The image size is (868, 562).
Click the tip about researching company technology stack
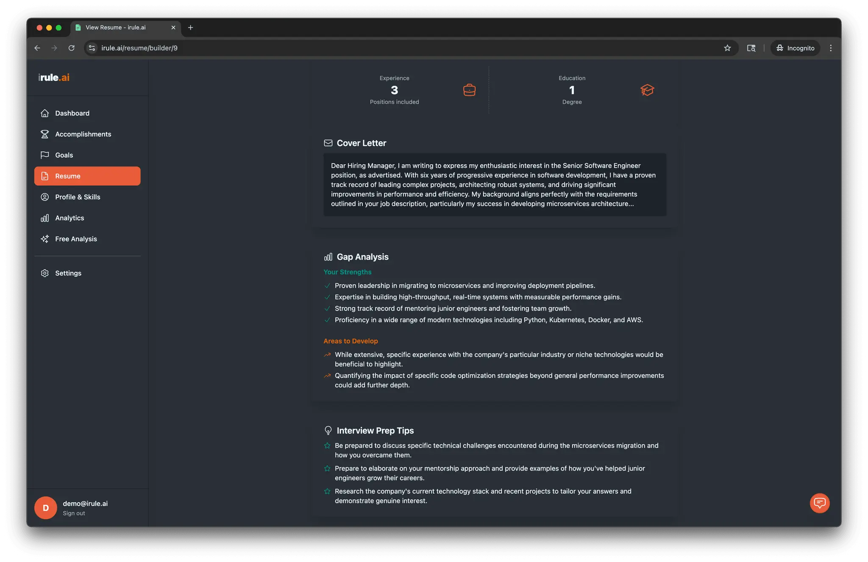coord(483,496)
